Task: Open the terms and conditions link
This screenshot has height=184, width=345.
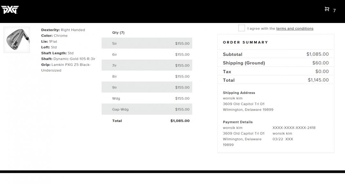Action: click(x=295, y=28)
